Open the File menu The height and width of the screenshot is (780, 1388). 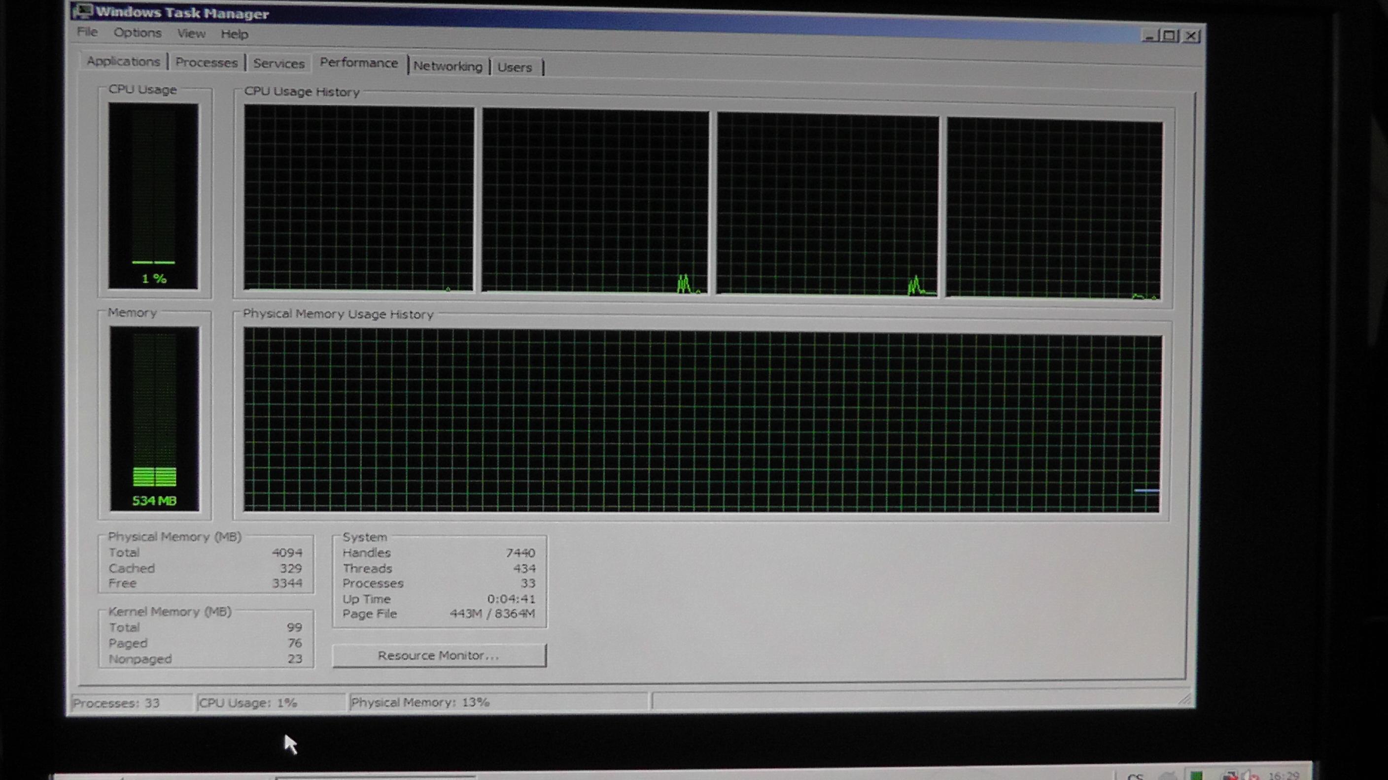pyautogui.click(x=87, y=32)
